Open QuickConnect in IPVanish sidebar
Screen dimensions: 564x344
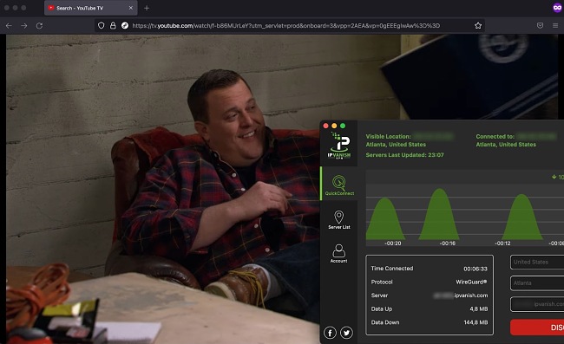339,185
